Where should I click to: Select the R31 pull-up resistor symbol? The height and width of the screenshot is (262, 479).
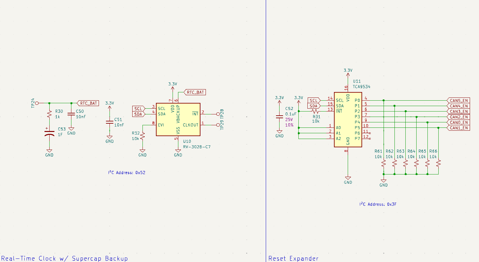tap(316, 111)
